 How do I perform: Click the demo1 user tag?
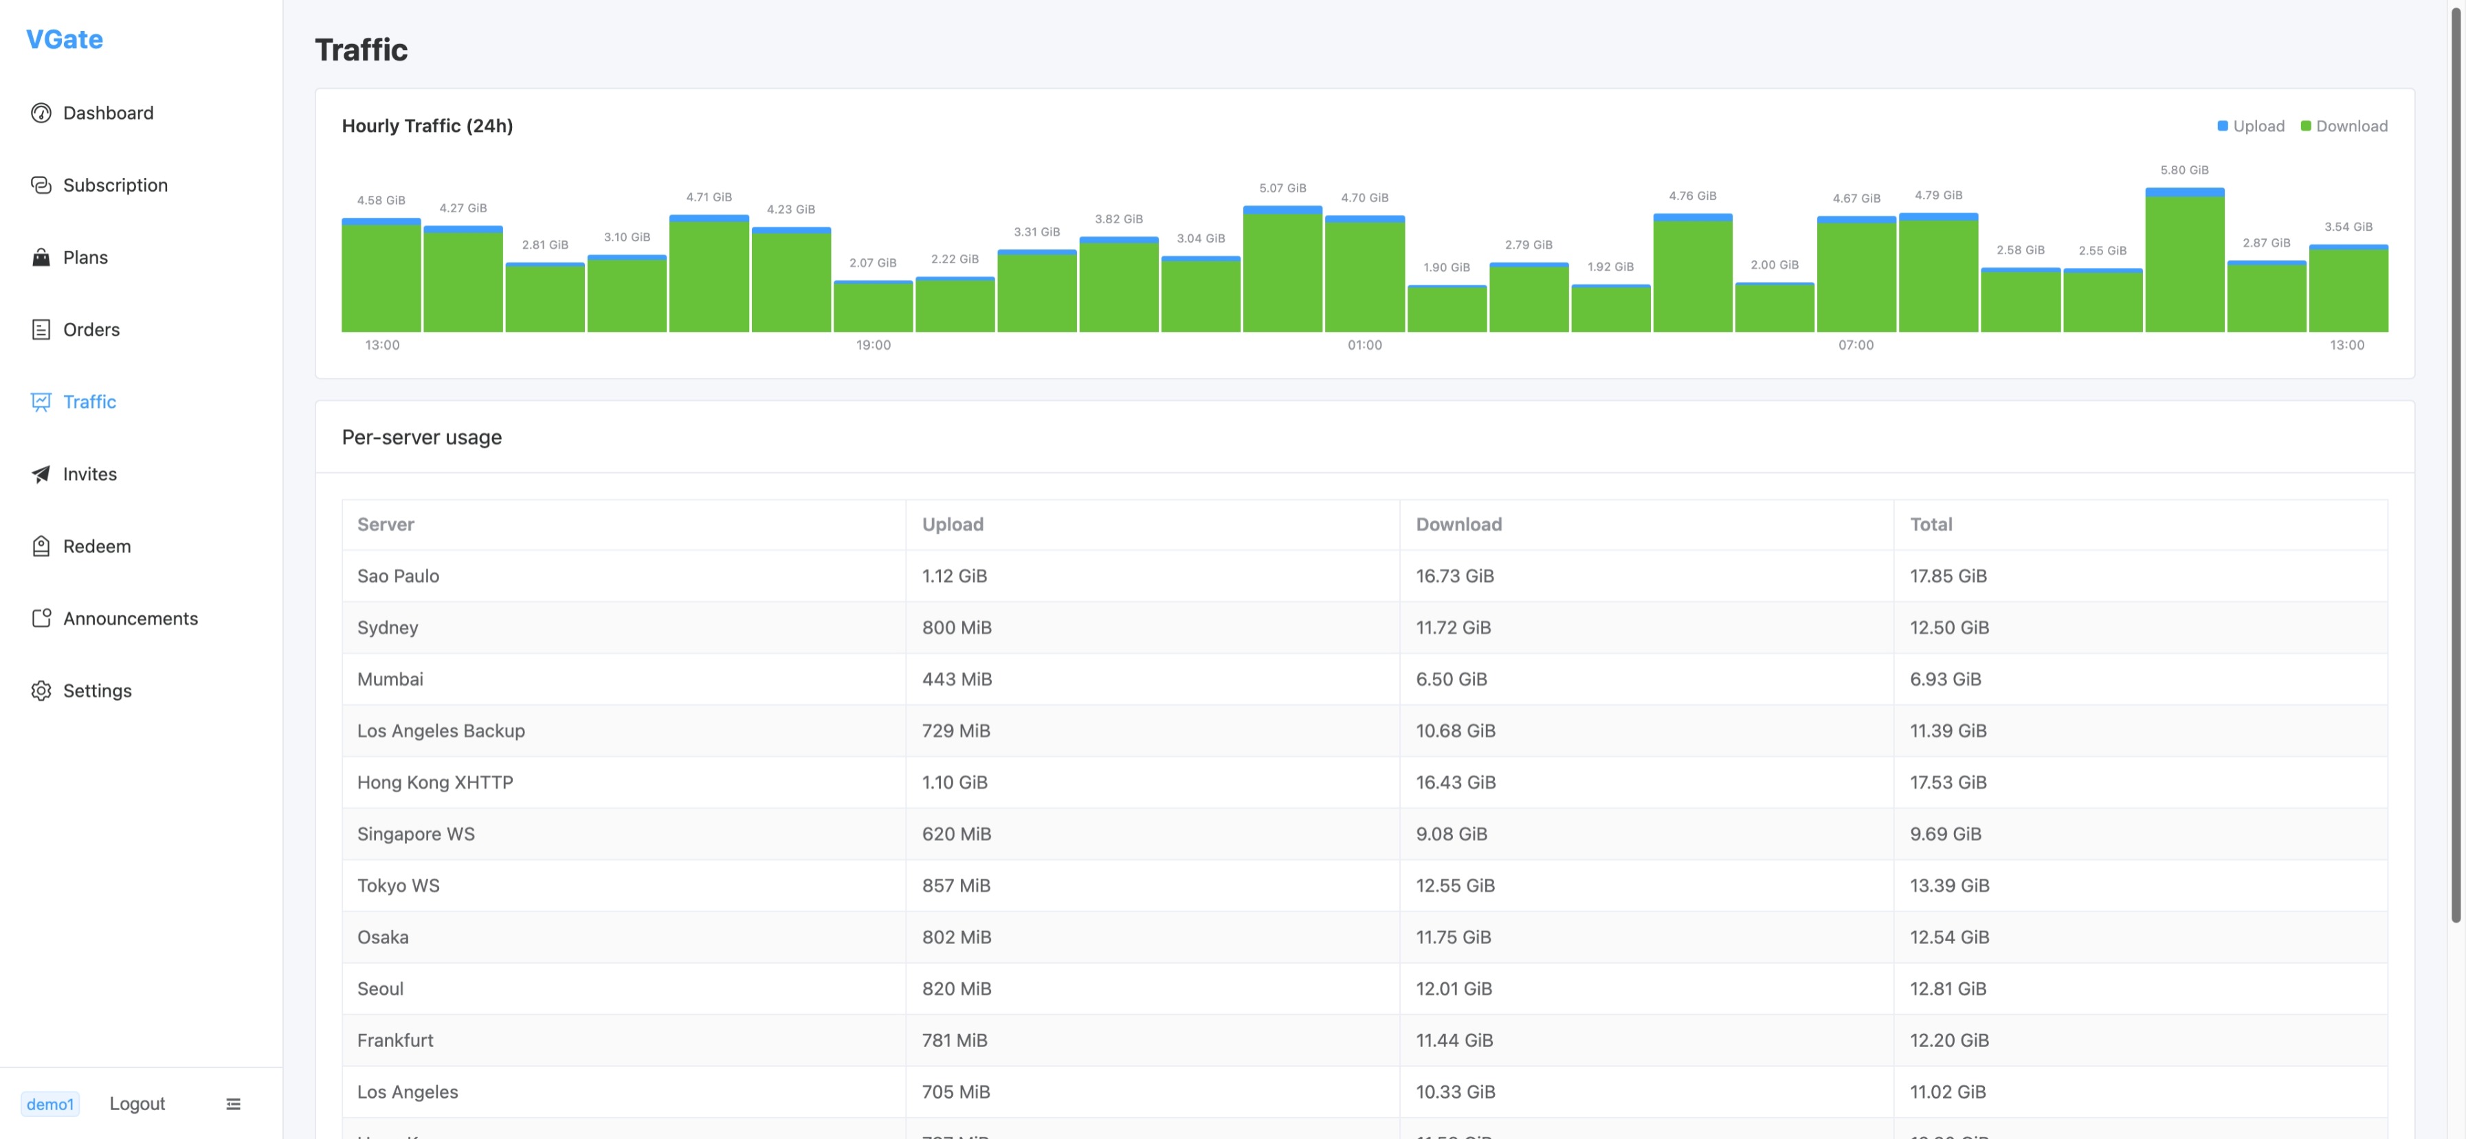49,1103
